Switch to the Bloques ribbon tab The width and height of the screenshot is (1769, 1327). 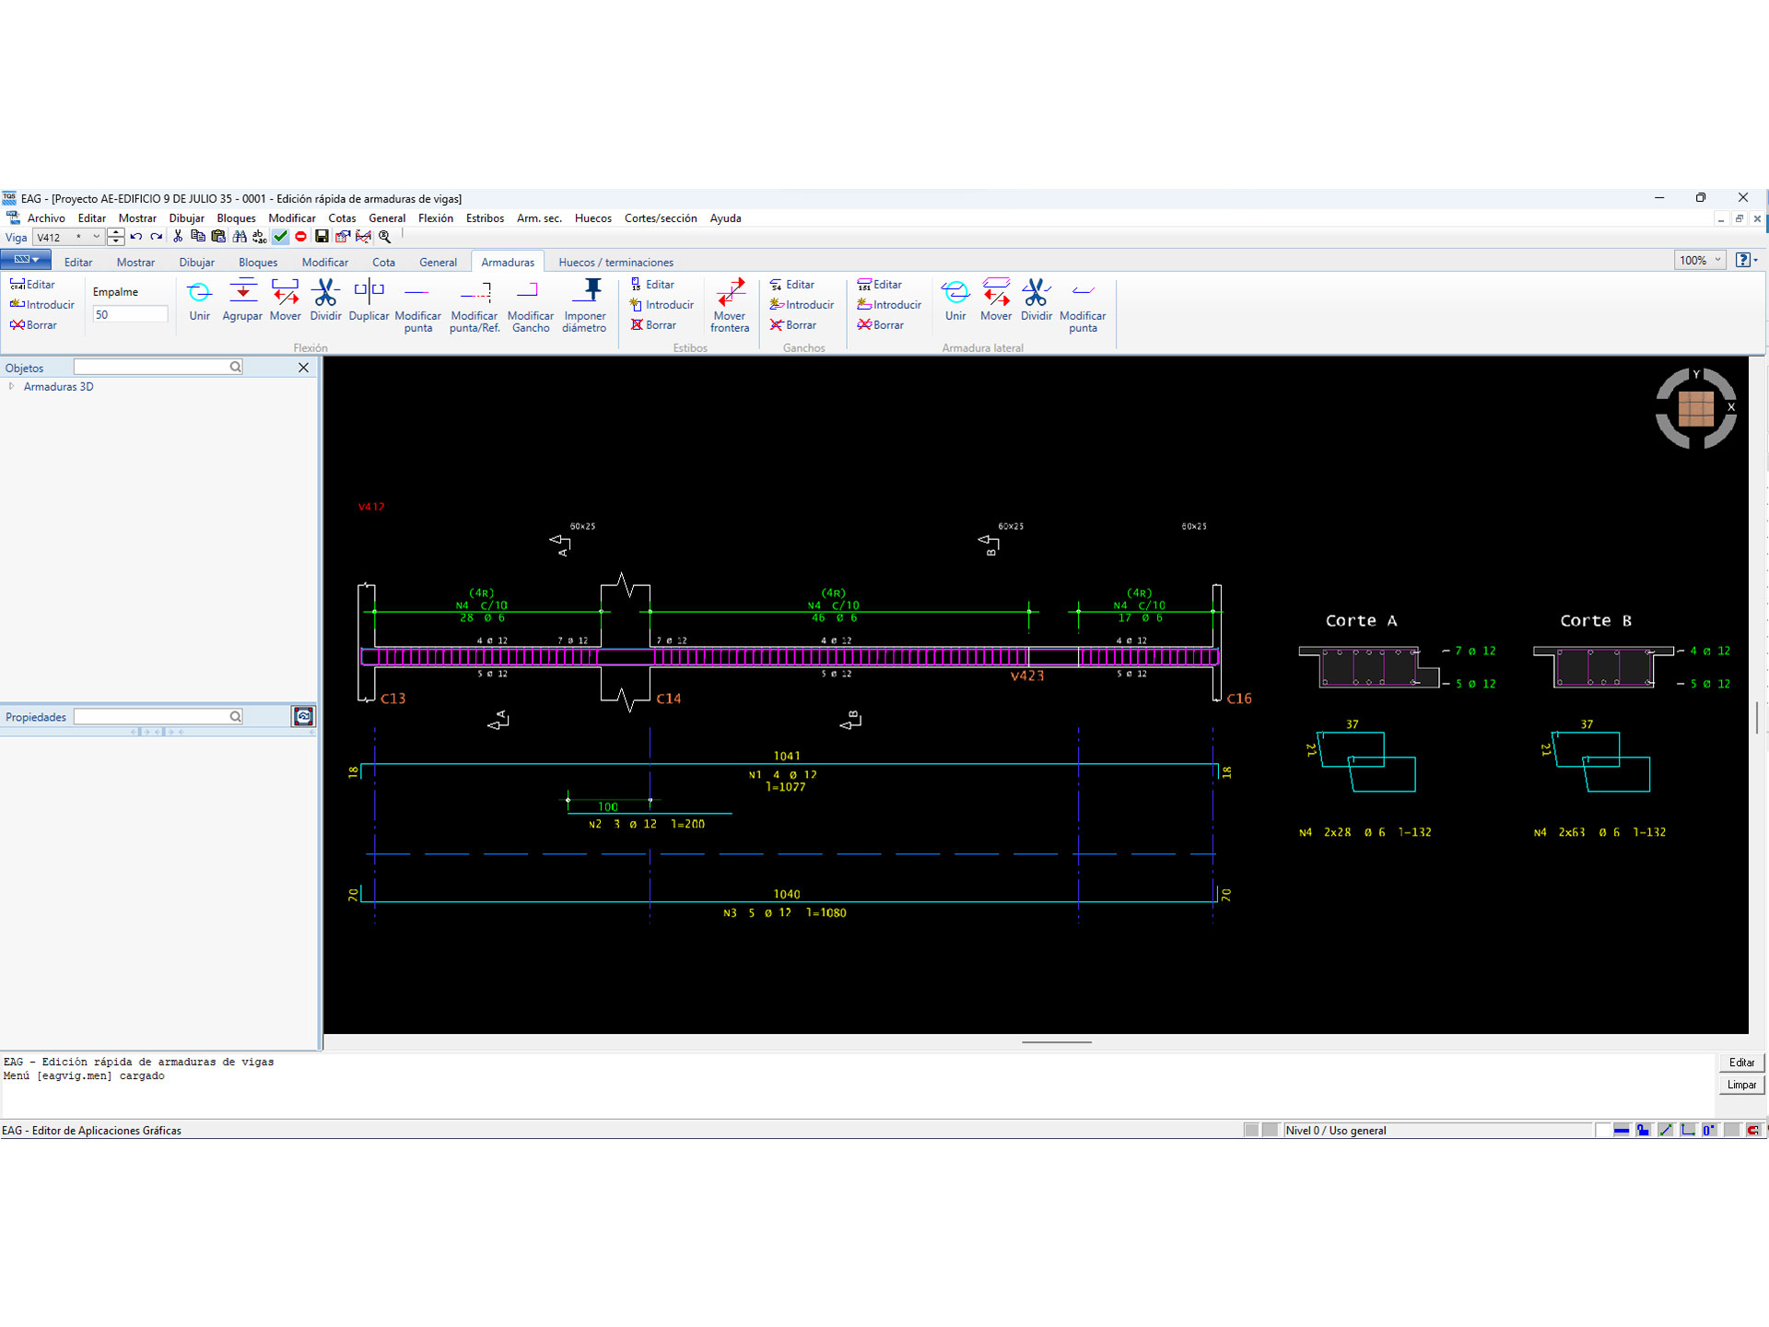pyautogui.click(x=258, y=262)
